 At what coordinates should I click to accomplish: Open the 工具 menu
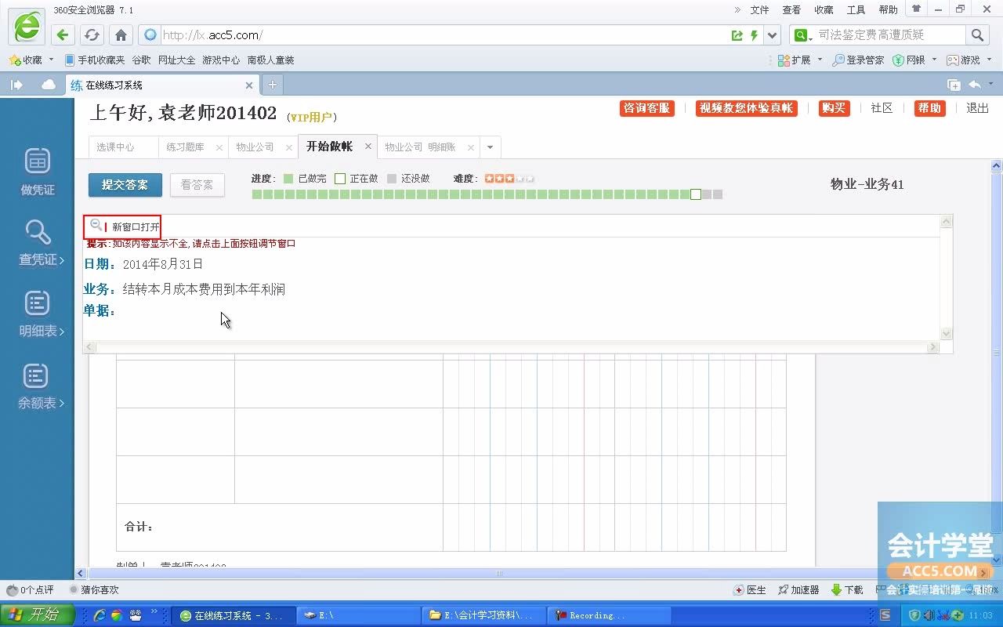click(856, 9)
